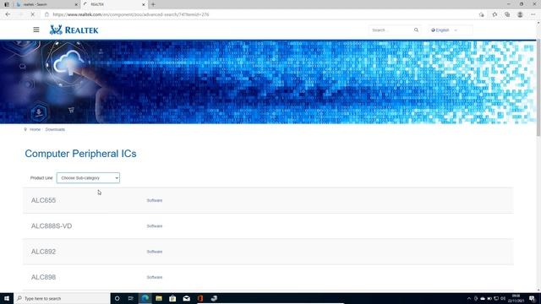Viewport: 541px width, 304px height.
Task: Click the Edge taskbar icon
Action: pos(145,298)
